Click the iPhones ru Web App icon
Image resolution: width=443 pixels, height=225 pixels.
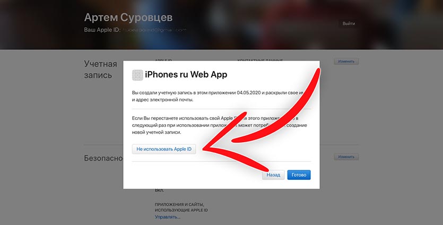click(x=137, y=75)
